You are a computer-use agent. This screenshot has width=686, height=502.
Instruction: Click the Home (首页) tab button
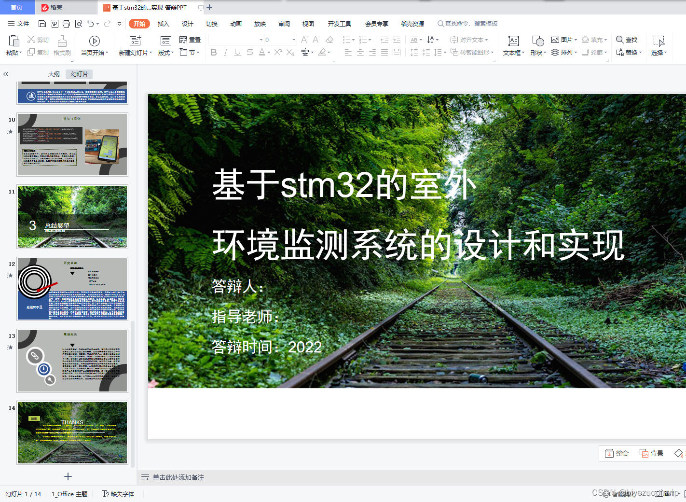click(17, 7)
